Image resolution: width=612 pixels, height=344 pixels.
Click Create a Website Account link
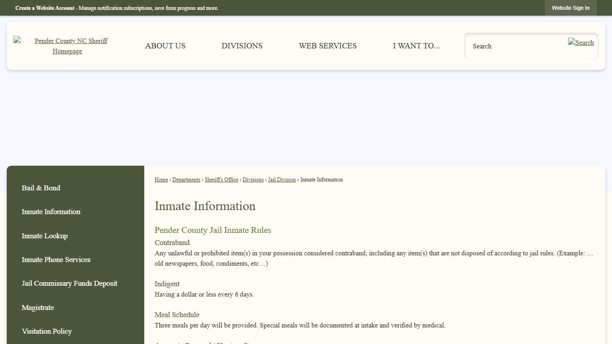(x=44, y=8)
